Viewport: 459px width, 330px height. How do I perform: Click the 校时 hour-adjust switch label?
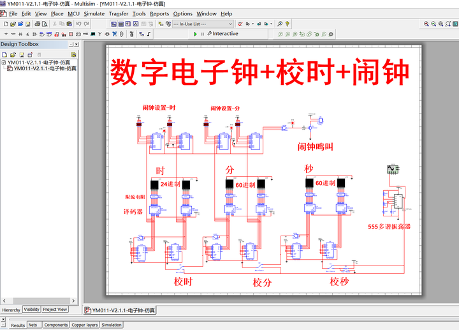(183, 281)
